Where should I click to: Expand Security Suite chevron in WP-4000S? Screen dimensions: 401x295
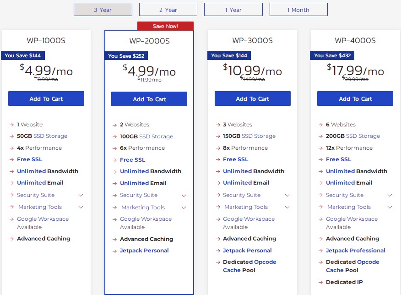coord(390,195)
